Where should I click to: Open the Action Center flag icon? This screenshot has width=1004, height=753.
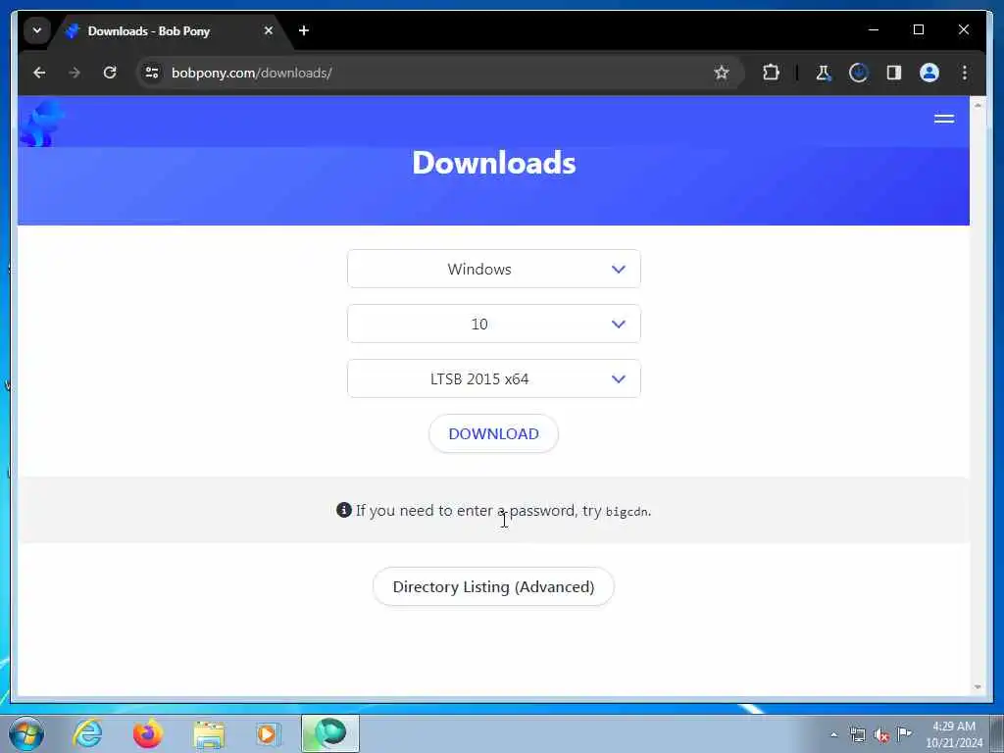[x=904, y=733]
